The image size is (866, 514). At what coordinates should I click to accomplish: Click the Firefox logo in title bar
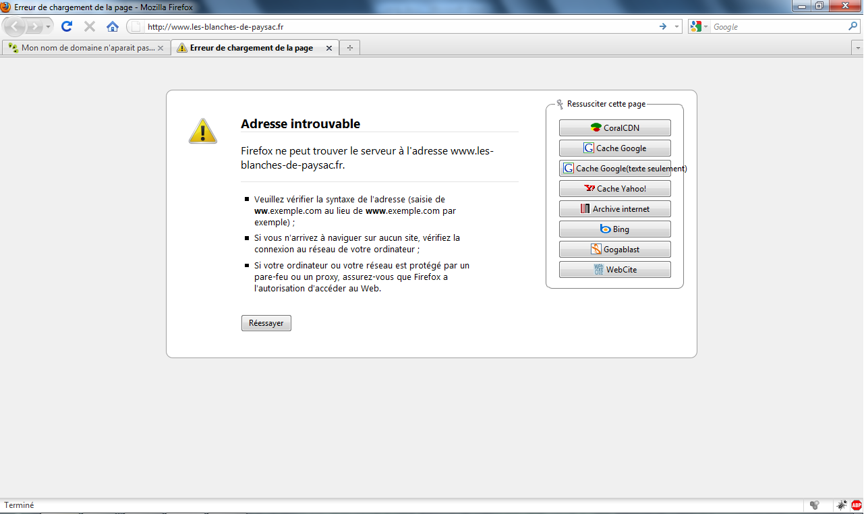point(6,7)
